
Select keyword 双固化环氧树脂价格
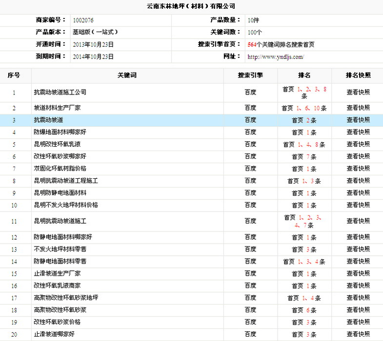60,169
